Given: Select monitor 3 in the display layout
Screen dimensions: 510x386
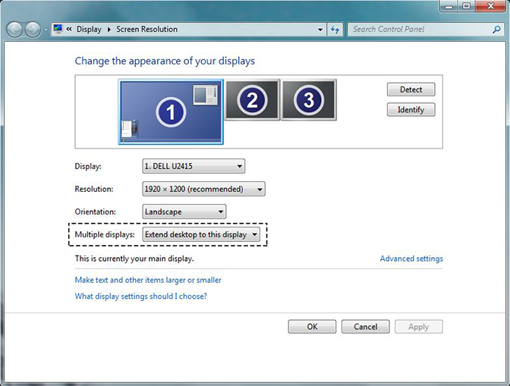Looking at the screenshot, I should click(309, 99).
